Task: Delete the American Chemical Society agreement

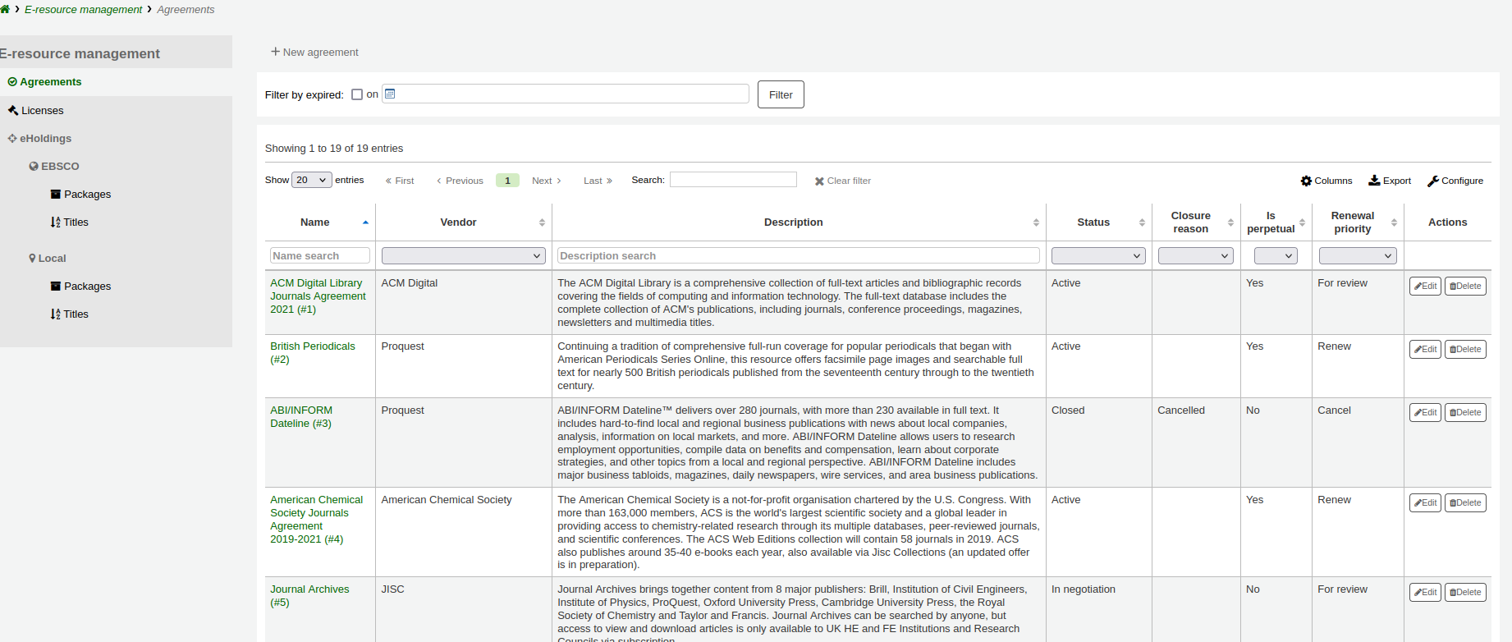Action: point(1465,503)
